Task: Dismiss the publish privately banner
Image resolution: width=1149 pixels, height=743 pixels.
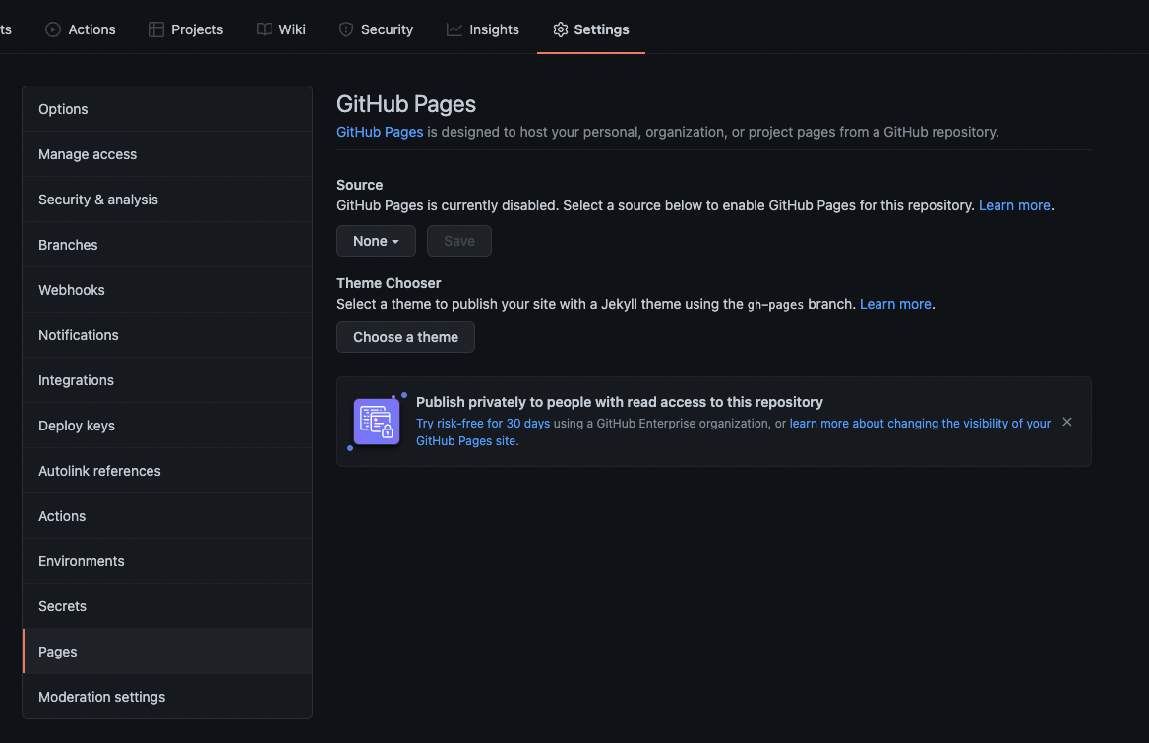Action: click(1067, 421)
